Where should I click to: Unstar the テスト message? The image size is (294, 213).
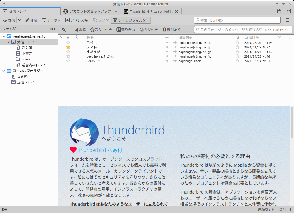pos(68,47)
